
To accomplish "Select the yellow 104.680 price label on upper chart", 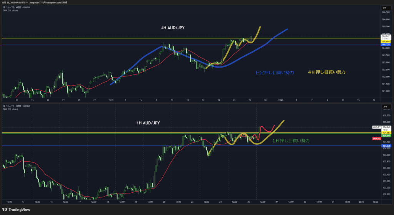I will coord(386,41).
